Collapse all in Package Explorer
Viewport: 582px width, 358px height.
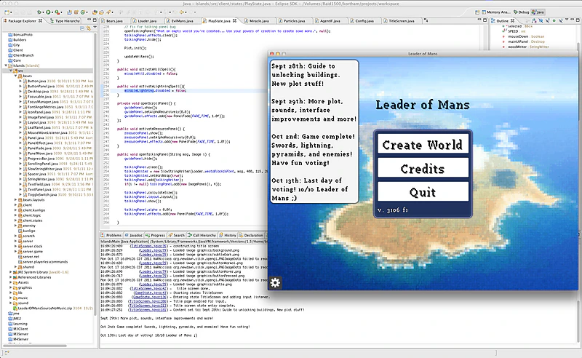[x=82, y=28]
